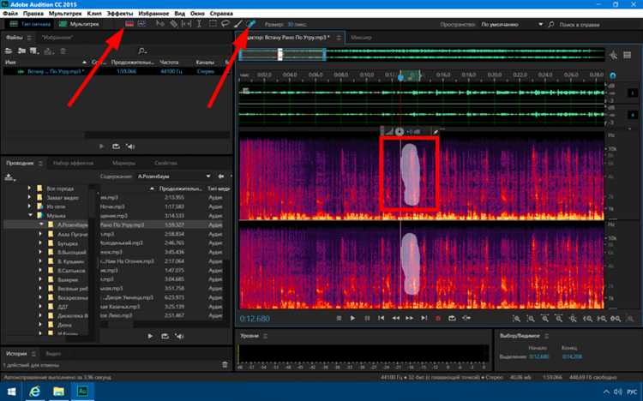This screenshot has width=643, height=401.
Task: Toggle the spectral pitch display
Action: (x=141, y=24)
